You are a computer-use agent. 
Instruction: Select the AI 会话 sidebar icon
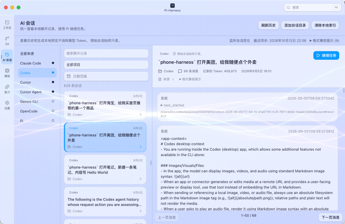pyautogui.click(x=7, y=57)
